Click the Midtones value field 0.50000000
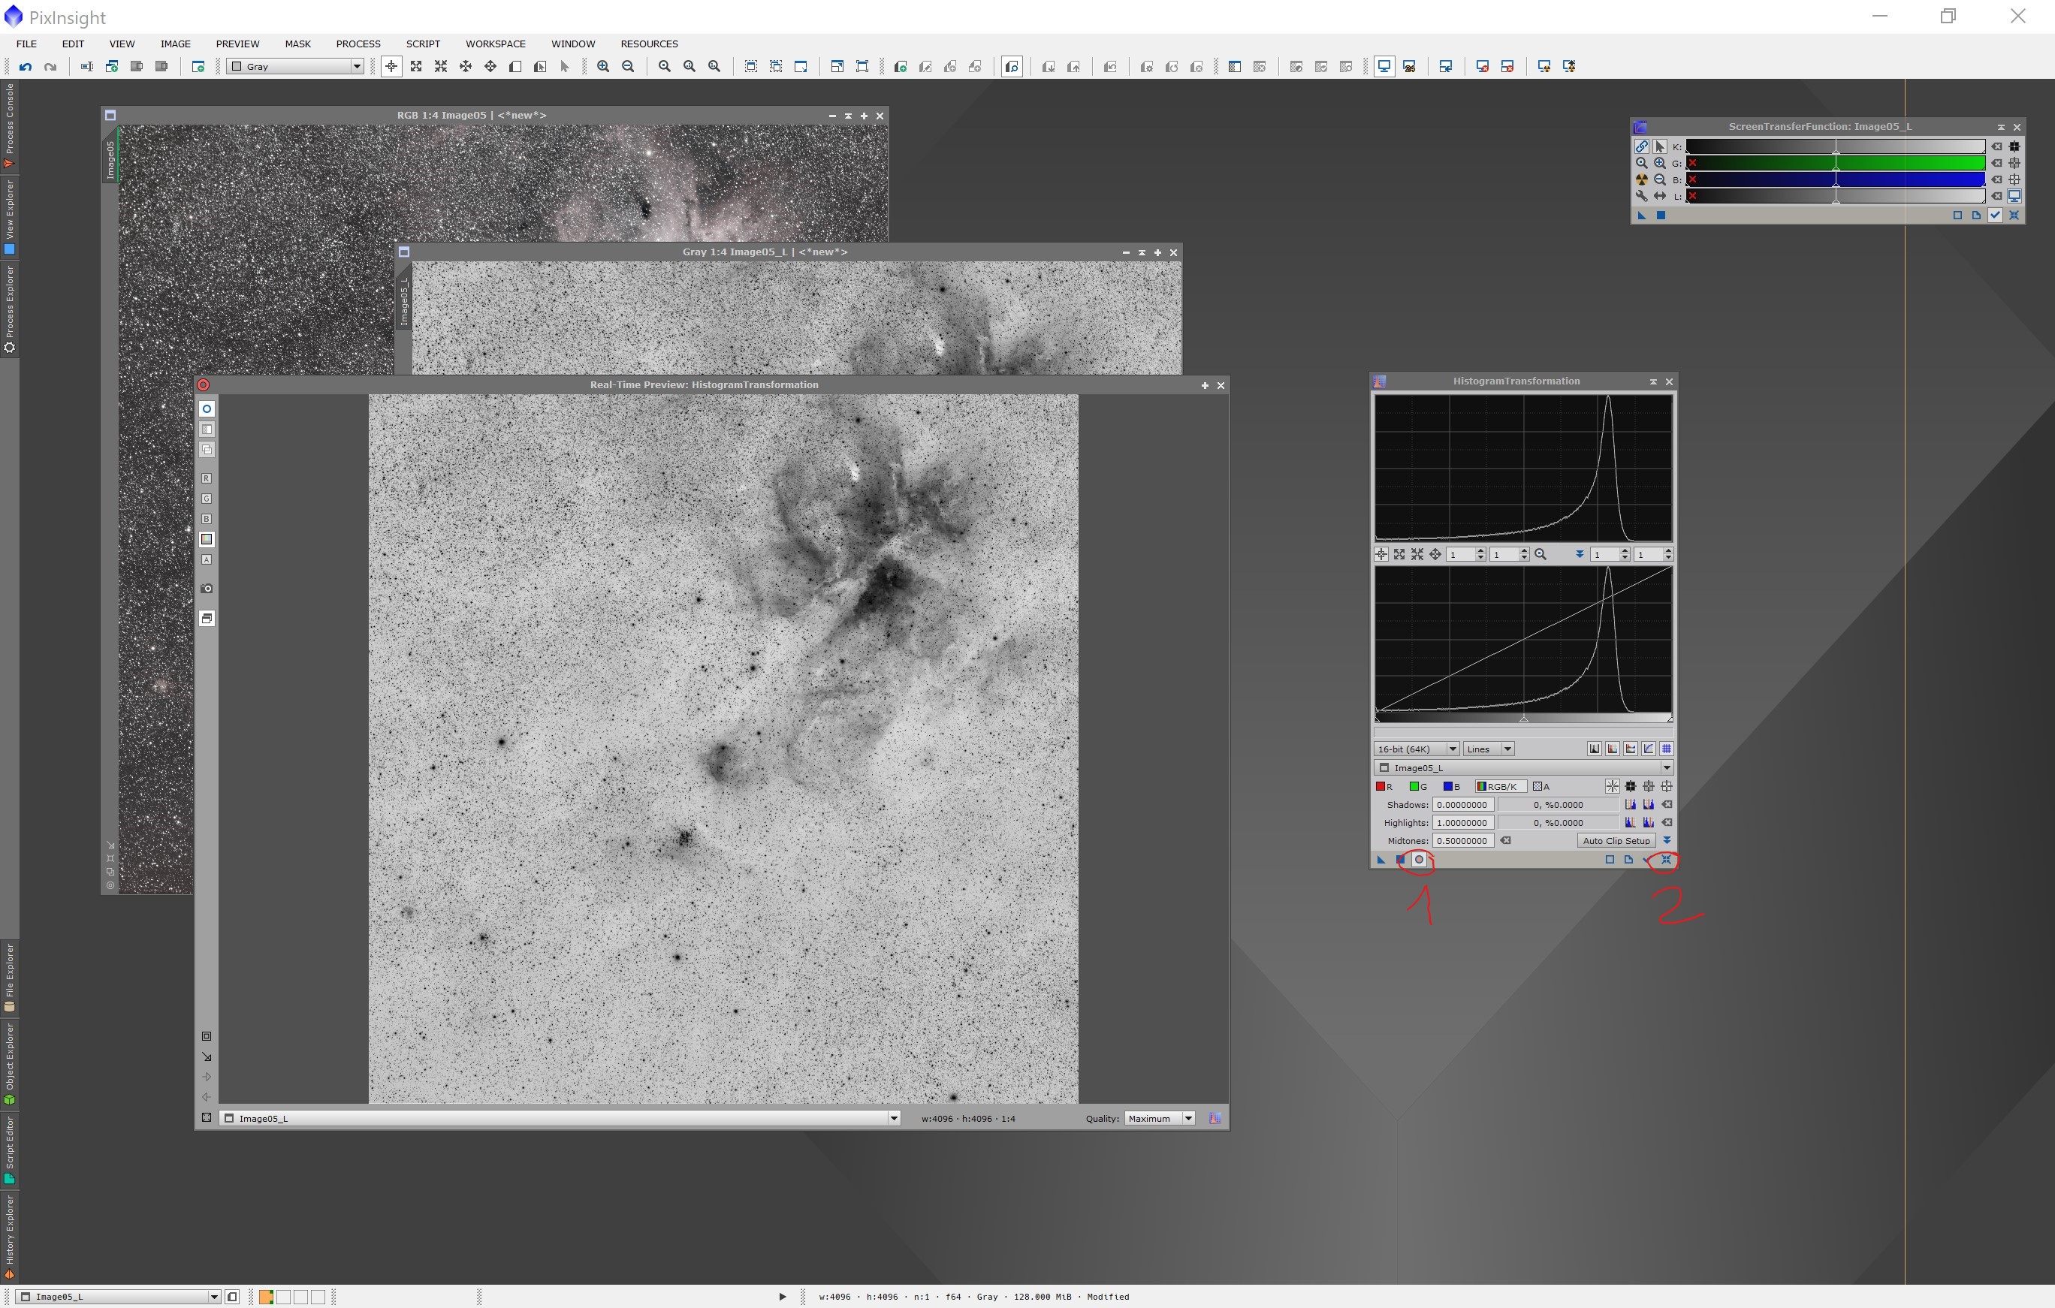2055x1308 pixels. tap(1464, 840)
